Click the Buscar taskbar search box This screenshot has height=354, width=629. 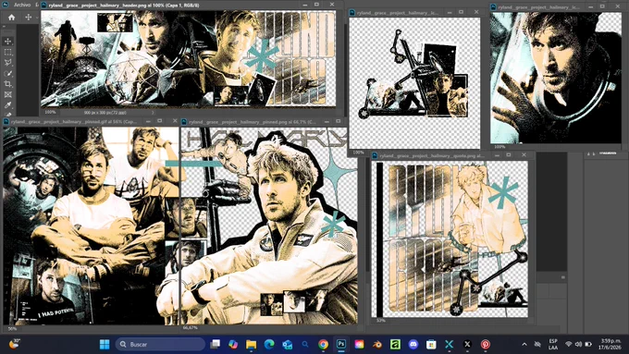tap(160, 345)
